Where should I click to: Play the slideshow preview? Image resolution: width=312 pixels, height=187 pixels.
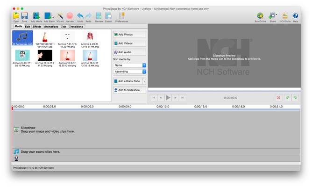[168, 98]
